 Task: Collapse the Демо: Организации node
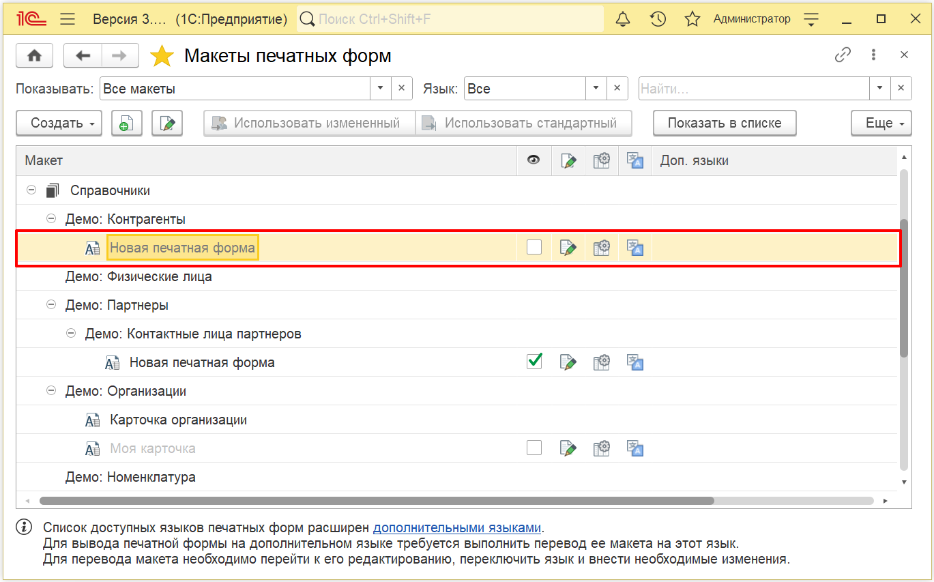point(50,391)
